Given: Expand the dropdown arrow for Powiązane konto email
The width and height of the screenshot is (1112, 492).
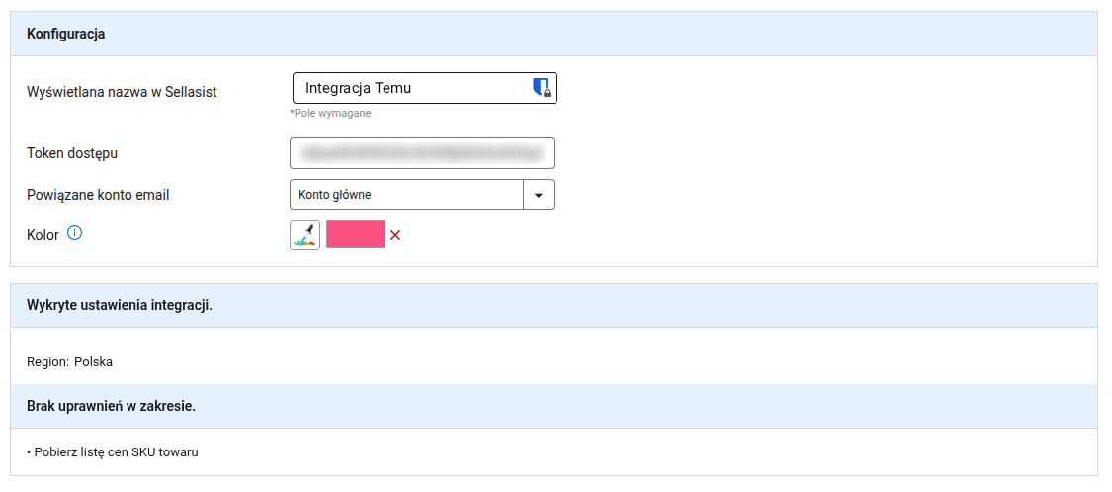Looking at the screenshot, I should (x=539, y=195).
